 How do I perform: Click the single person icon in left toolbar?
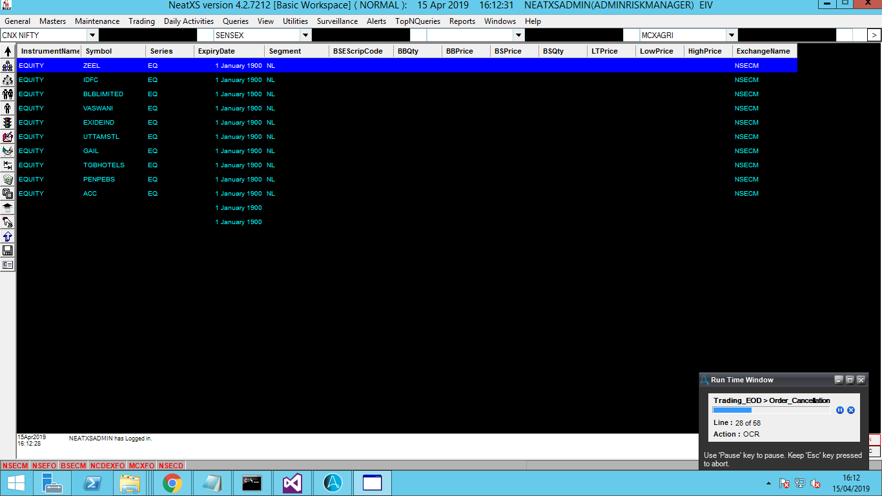[8, 108]
